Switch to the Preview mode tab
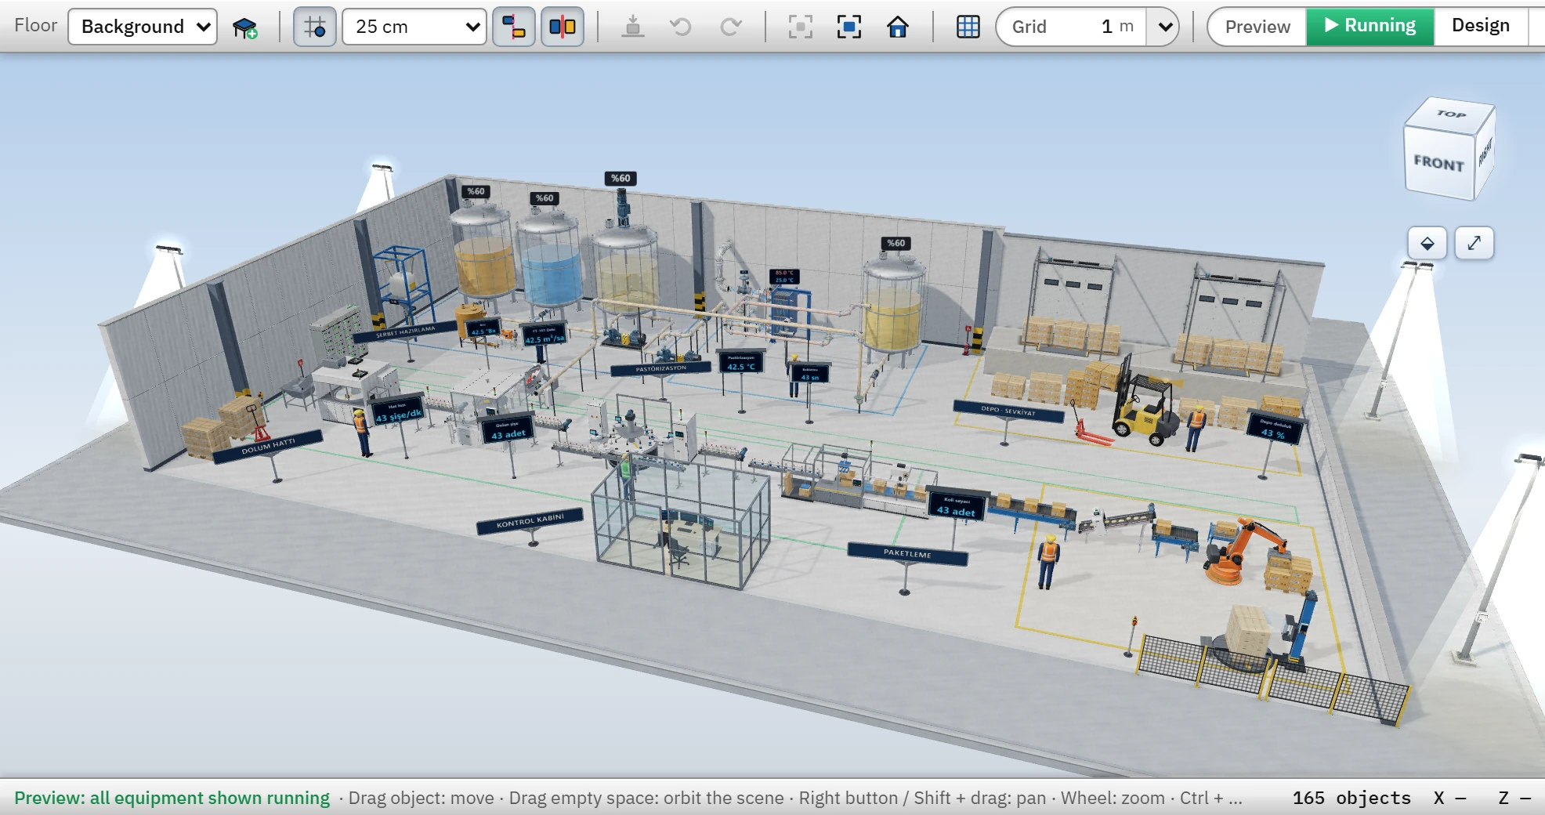Viewport: 1545px width, 815px height. tap(1257, 27)
